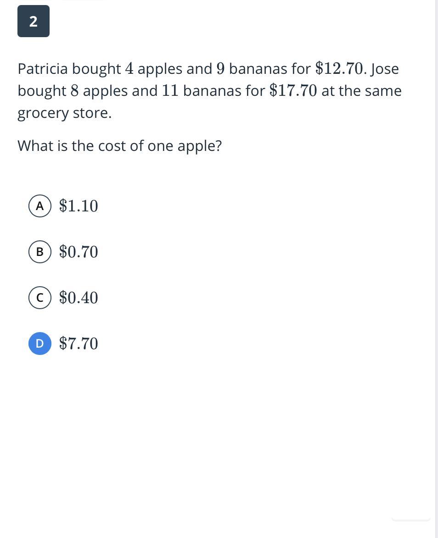The image size is (438, 538).
Task: Click the number 8 before apples
Action: pyautogui.click(x=74, y=91)
